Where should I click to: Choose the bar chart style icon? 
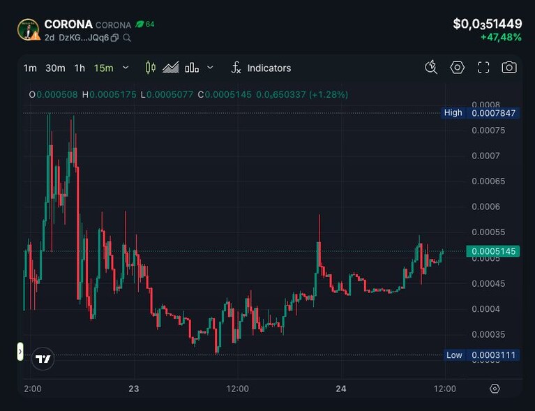(x=192, y=68)
